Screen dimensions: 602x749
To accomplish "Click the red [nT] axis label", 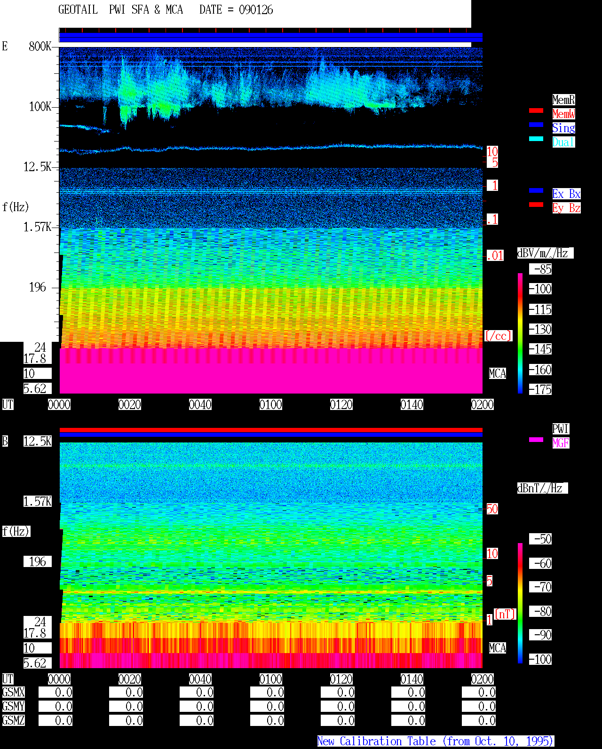I will tap(505, 614).
